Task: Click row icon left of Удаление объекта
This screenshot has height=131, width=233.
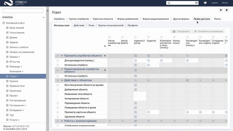Action: [58, 116]
